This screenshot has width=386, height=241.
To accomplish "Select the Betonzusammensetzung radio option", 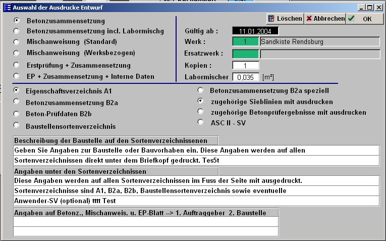I will tap(17, 21).
